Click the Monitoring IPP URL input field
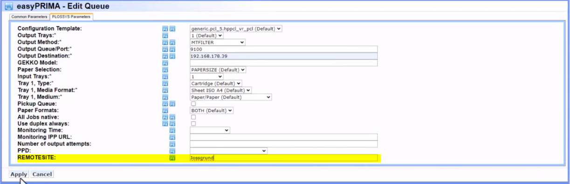The image size is (570, 184). [284, 138]
